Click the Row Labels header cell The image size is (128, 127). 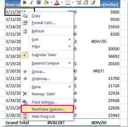[13, 5]
